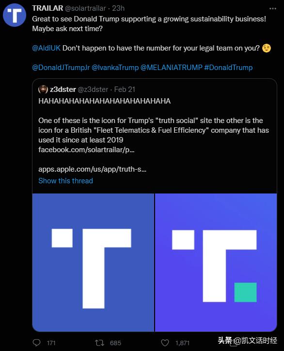Open the @AldiUK mention link
Image resolution: width=284 pixels, height=351 pixels.
pos(46,48)
